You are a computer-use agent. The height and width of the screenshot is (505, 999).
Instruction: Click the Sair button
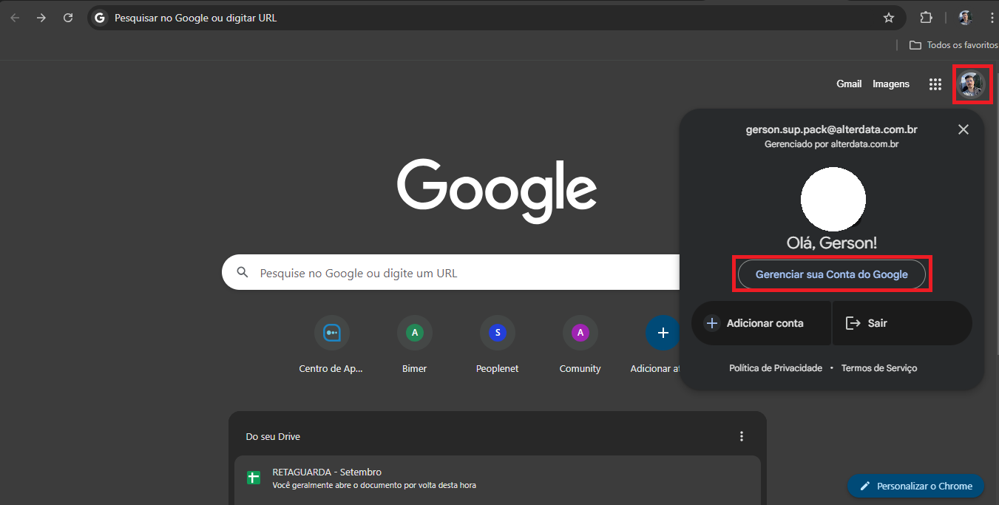click(902, 323)
